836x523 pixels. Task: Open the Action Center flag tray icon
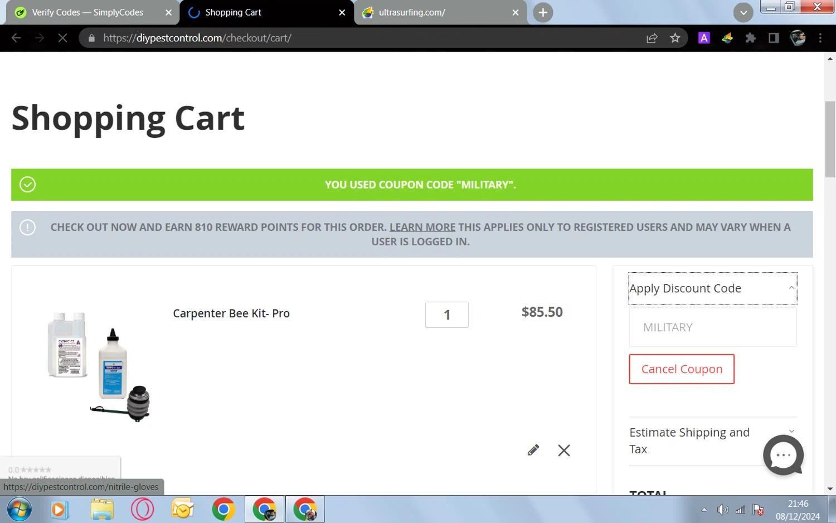759,510
